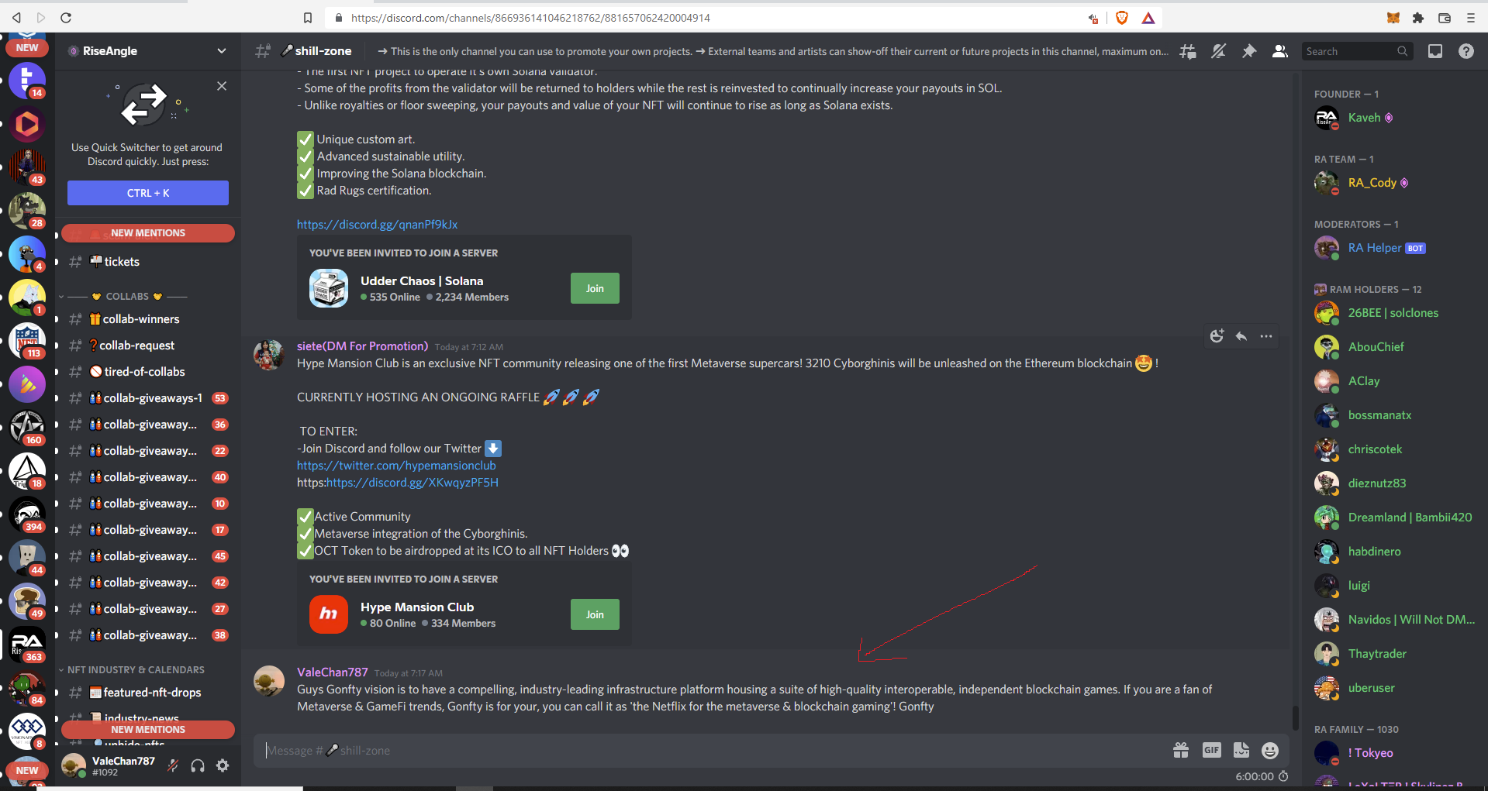Open the Threads icon in channel header

click(1187, 51)
